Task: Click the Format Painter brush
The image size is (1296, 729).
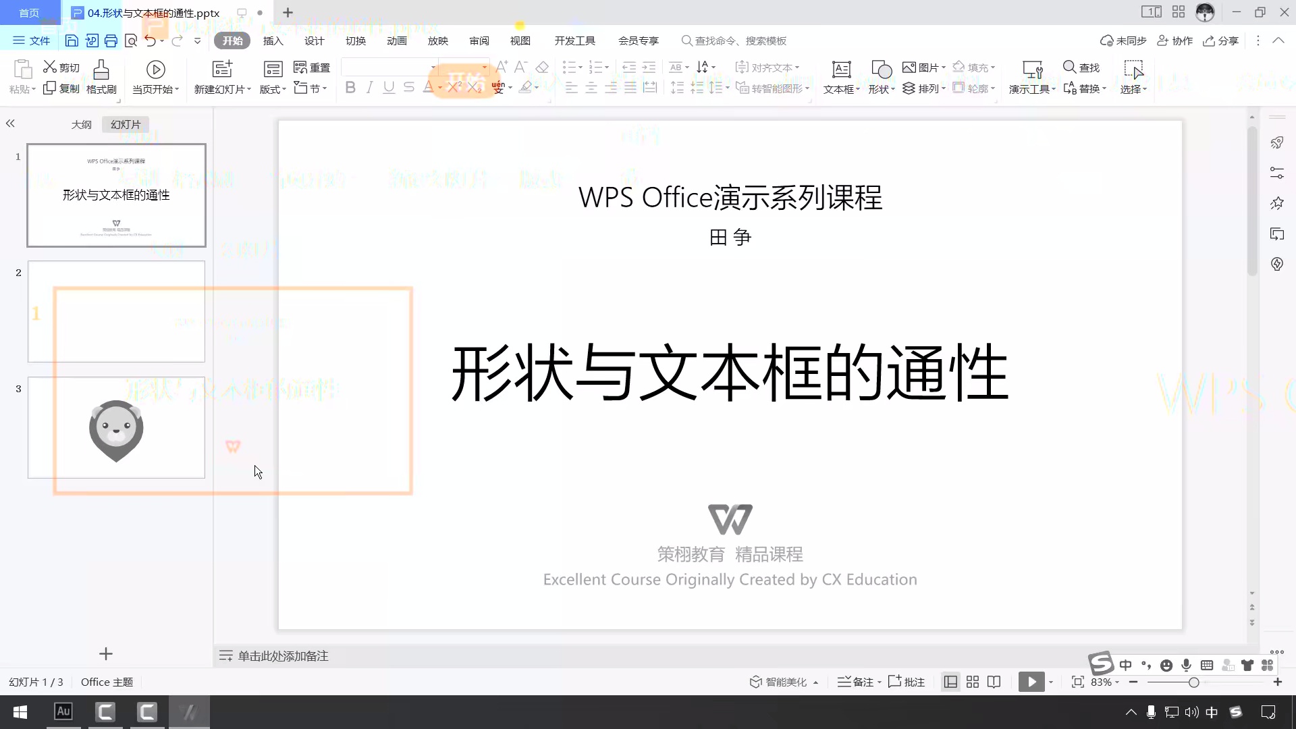Action: 101,70
